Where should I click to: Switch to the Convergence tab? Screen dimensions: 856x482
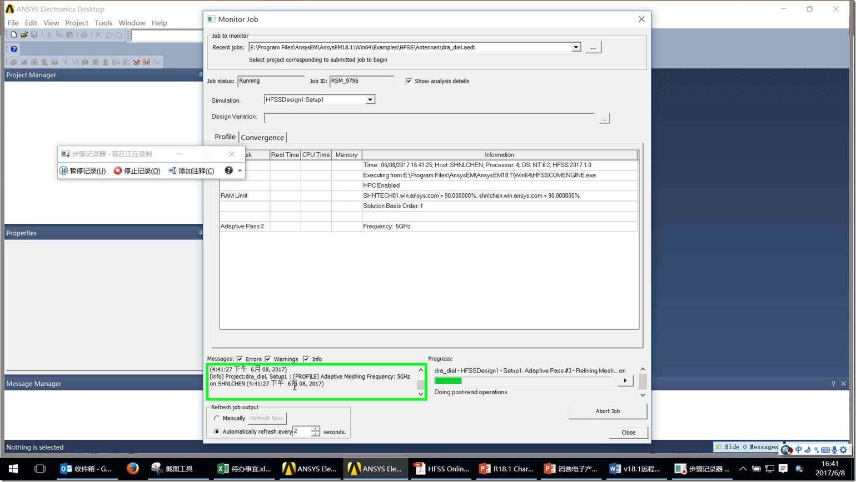pyautogui.click(x=262, y=137)
